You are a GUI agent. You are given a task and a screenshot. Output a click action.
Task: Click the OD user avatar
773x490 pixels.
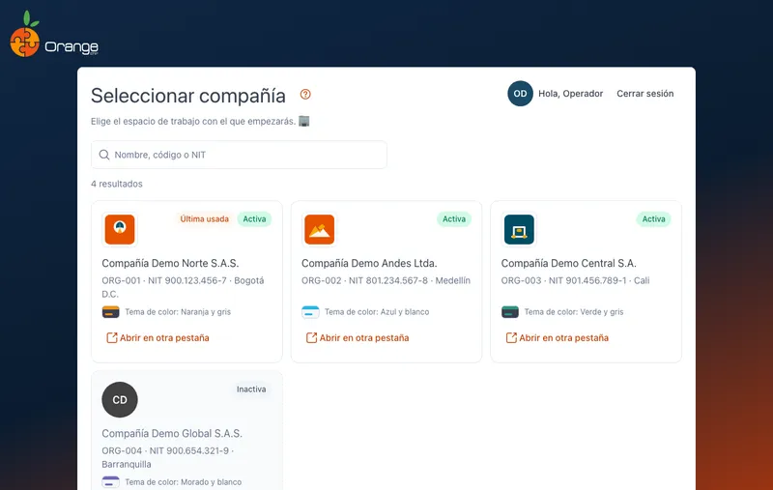pos(520,94)
